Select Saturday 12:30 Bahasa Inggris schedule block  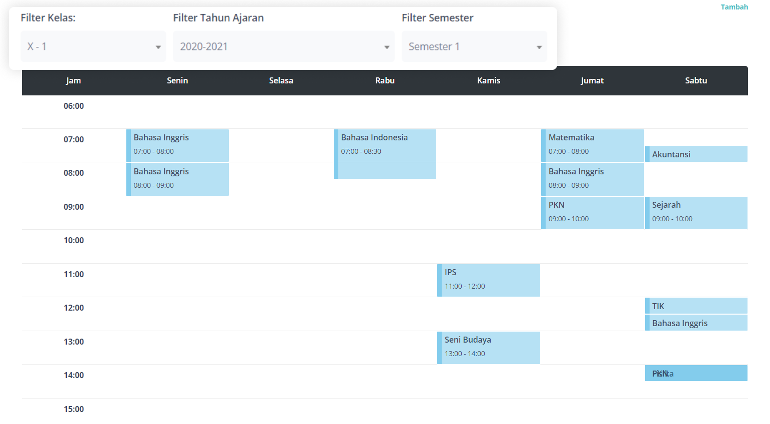(696, 323)
